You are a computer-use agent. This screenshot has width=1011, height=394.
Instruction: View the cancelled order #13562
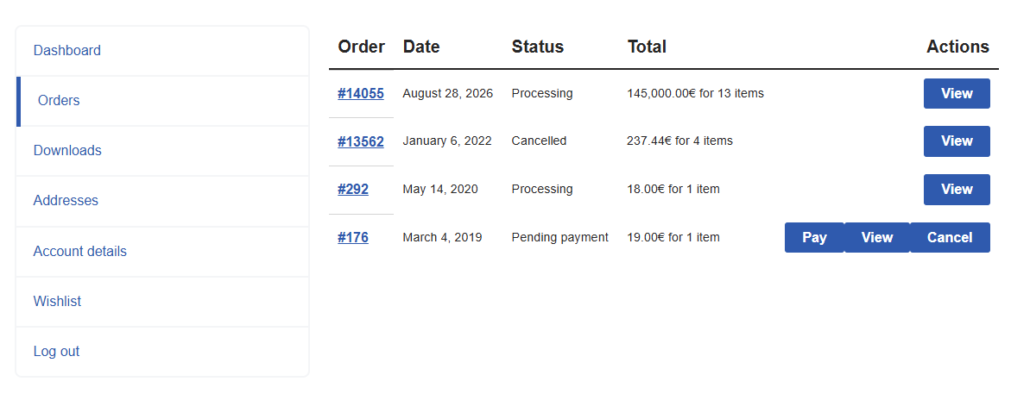pos(957,141)
